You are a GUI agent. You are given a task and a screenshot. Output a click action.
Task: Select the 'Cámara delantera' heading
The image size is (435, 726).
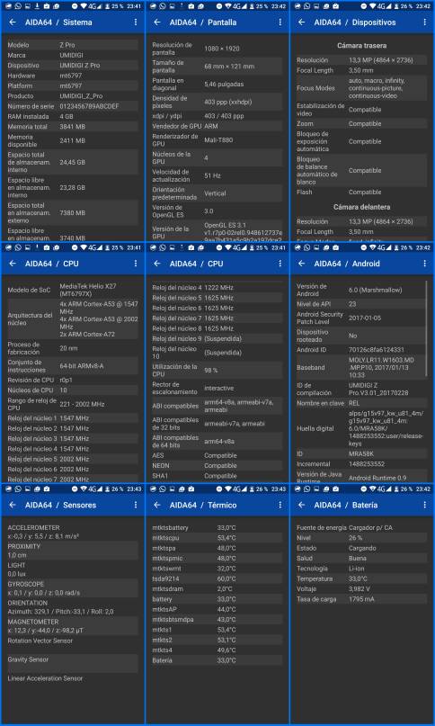pyautogui.click(x=362, y=207)
